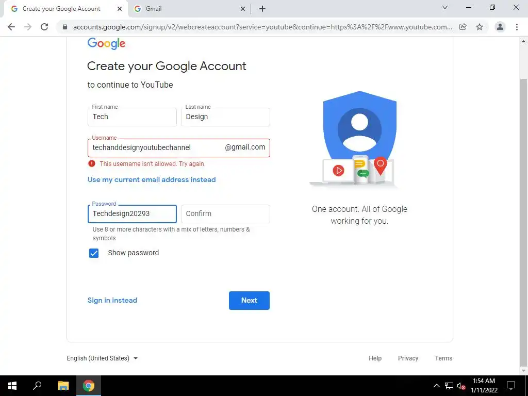
Task: Click the Password field
Action: 132,214
